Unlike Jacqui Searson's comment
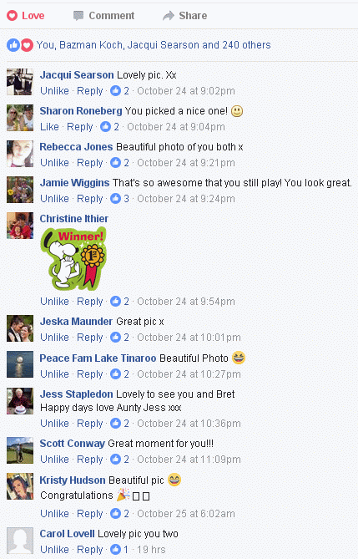This screenshot has height=559, width=358. click(54, 91)
